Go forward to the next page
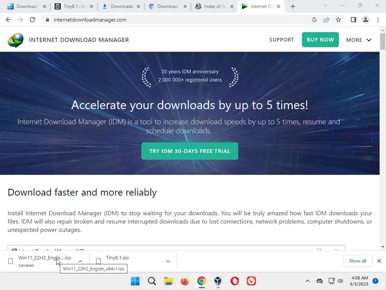 click(x=20, y=20)
